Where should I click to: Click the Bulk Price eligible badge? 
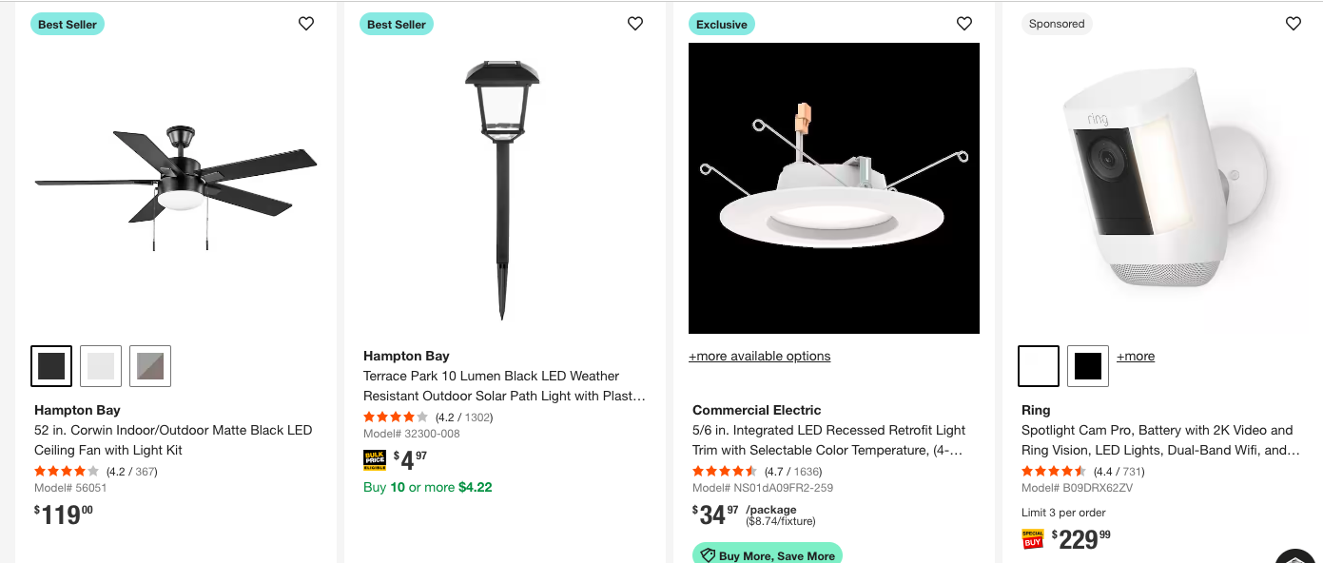tap(375, 460)
